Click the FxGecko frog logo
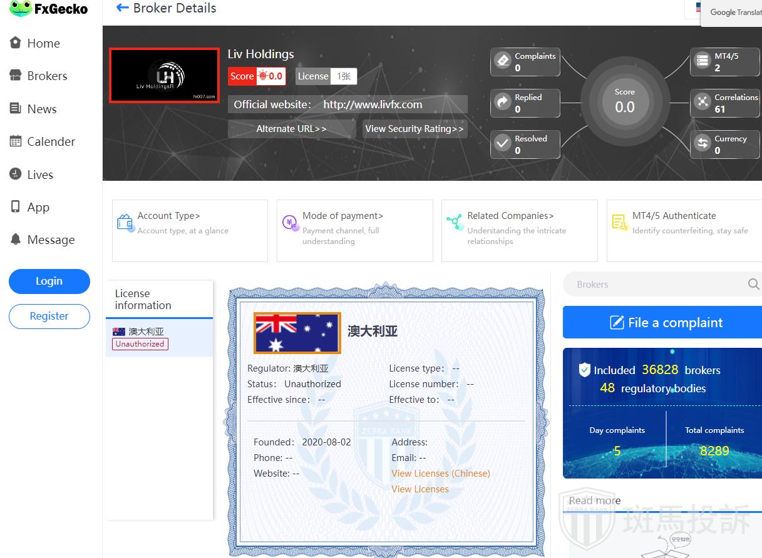Screen dimensions: 762x558 click(x=21, y=9)
